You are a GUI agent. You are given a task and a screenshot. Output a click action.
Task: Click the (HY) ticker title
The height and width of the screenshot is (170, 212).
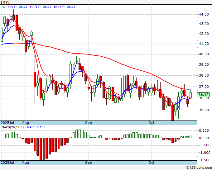(5, 2)
